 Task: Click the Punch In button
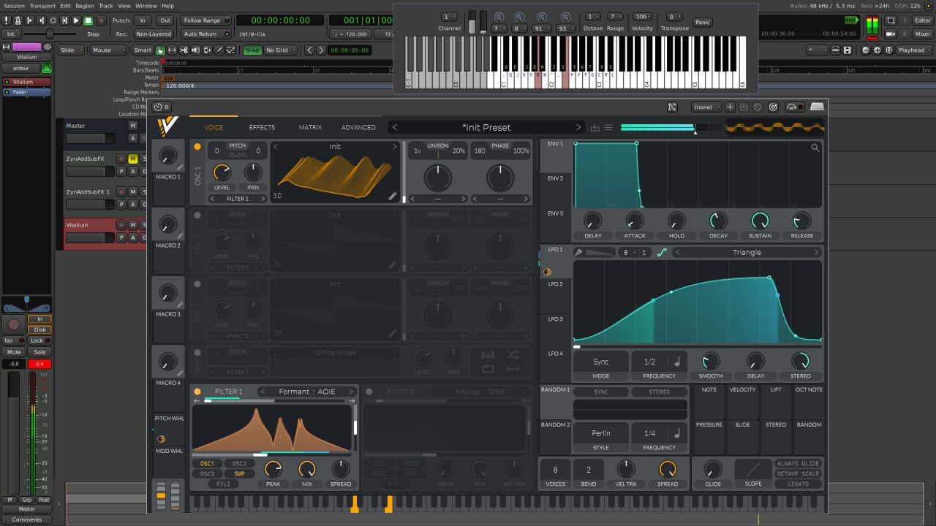point(143,20)
